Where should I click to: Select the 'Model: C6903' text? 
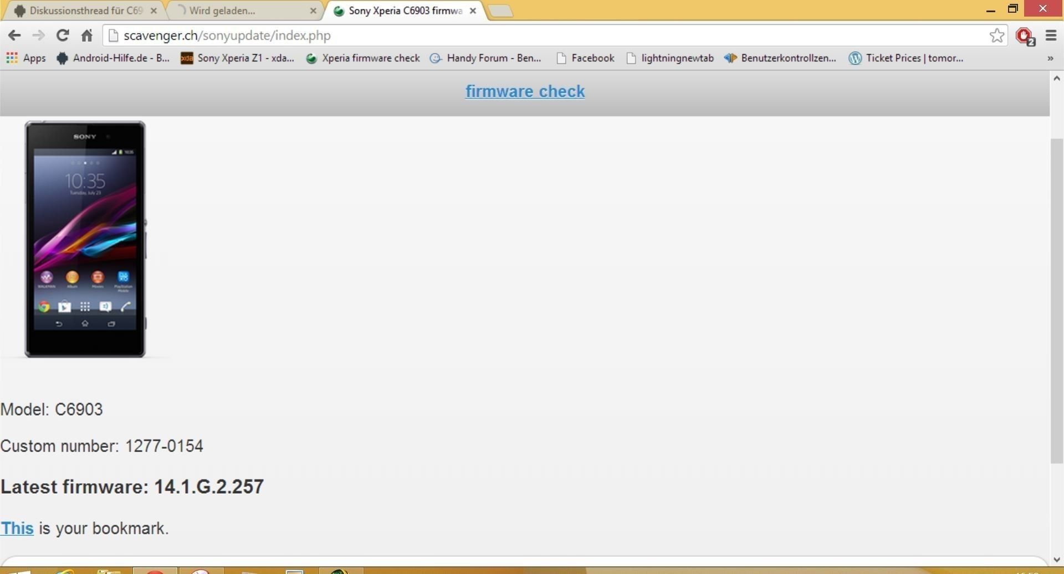52,410
